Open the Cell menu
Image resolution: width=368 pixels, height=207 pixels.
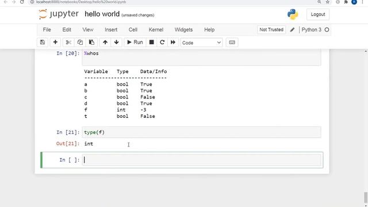click(133, 29)
